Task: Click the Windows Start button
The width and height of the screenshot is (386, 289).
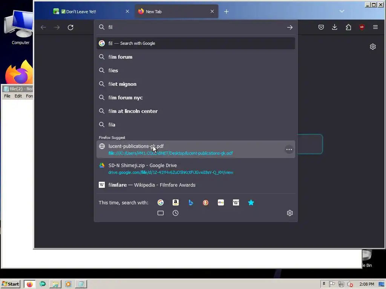Action: (x=10, y=284)
